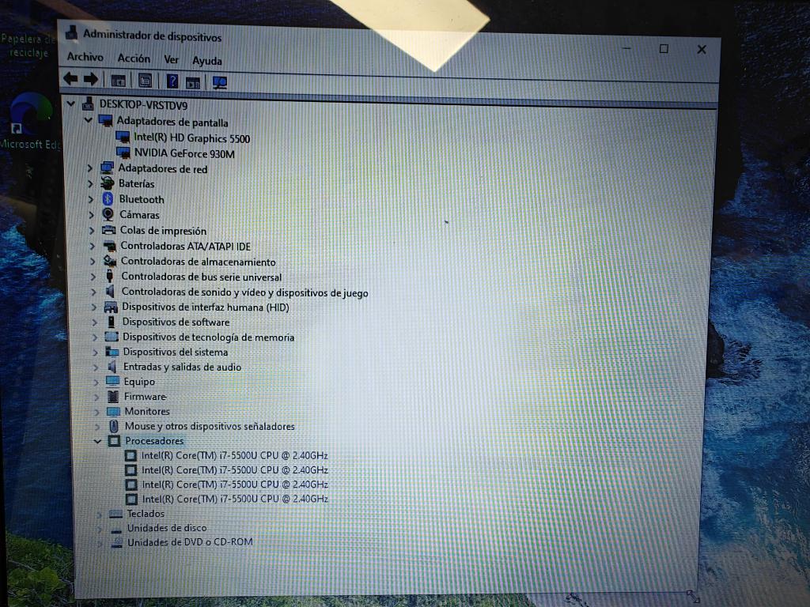810x607 pixels.
Task: Select the NVIDIA GeForce 930M device
Action: click(x=184, y=154)
